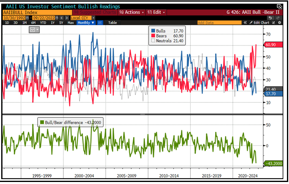Open chart settings gear icon

click(x=280, y=23)
